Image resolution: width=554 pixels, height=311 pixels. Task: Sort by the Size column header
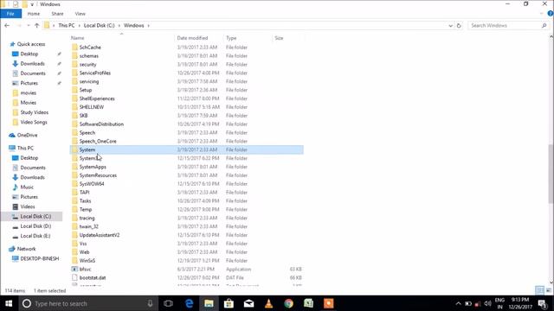279,38
